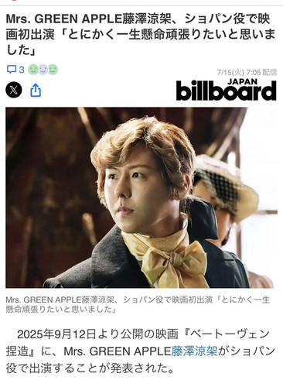Image resolution: width=283 pixels, height=387 pixels.
Task: Click 'Mrs. GREEN APPLE' in the headline
Action: point(64,19)
